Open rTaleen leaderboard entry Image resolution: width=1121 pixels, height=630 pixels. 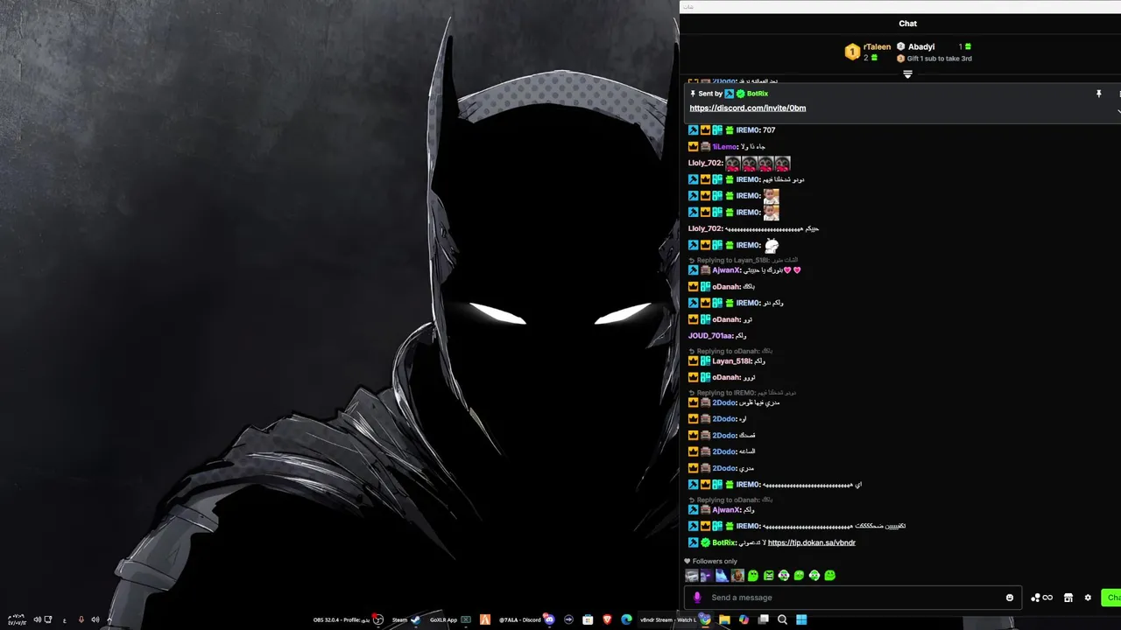[x=868, y=52]
